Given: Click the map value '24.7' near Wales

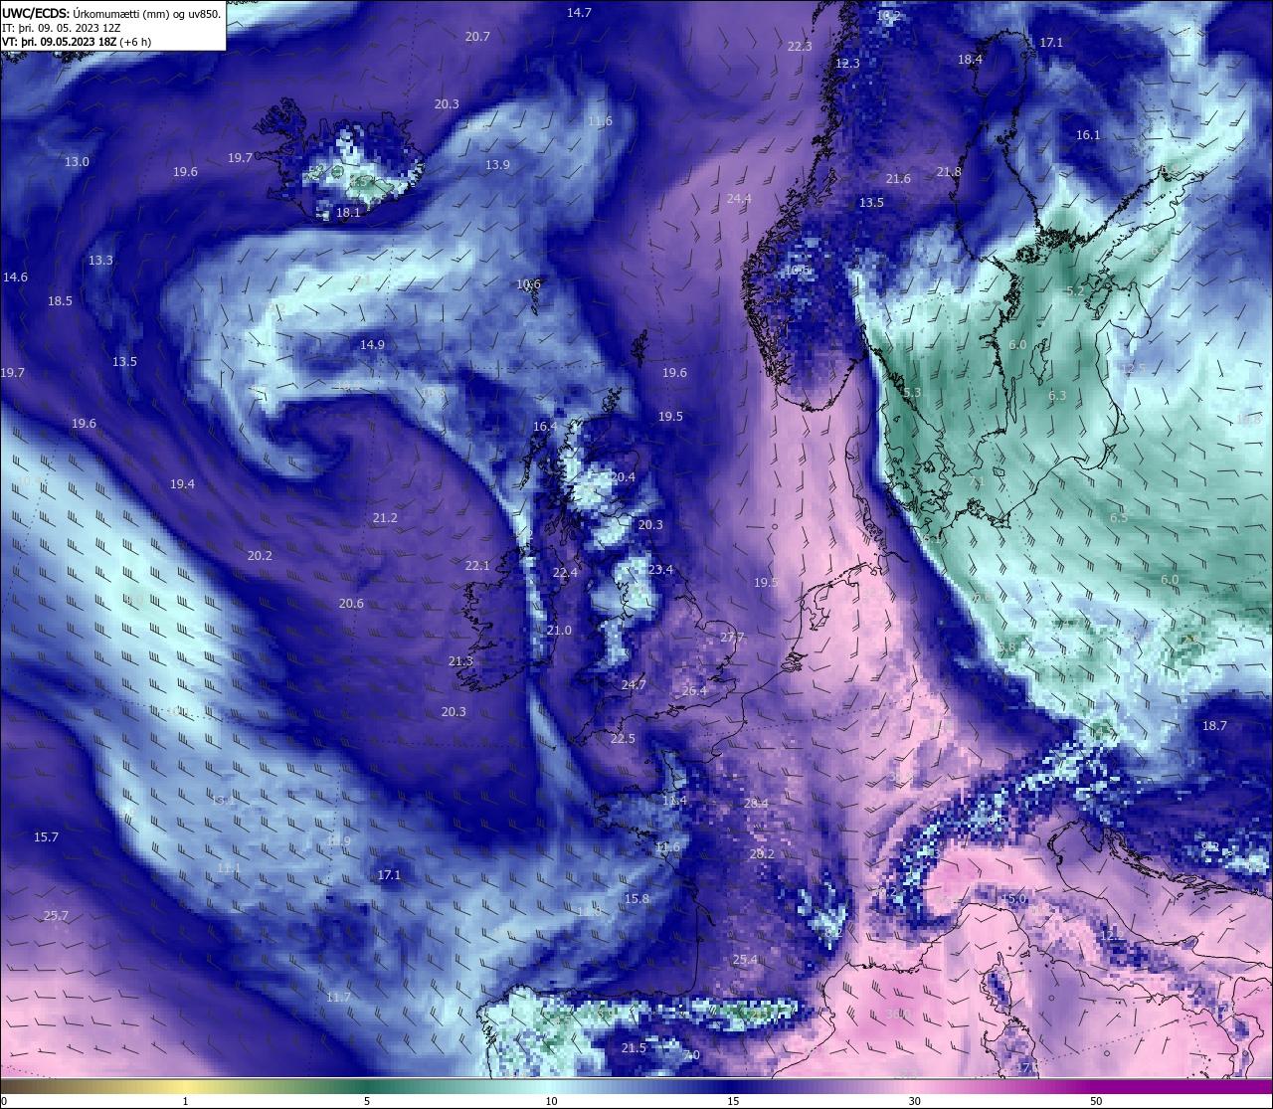Looking at the screenshot, I should click(x=634, y=685).
